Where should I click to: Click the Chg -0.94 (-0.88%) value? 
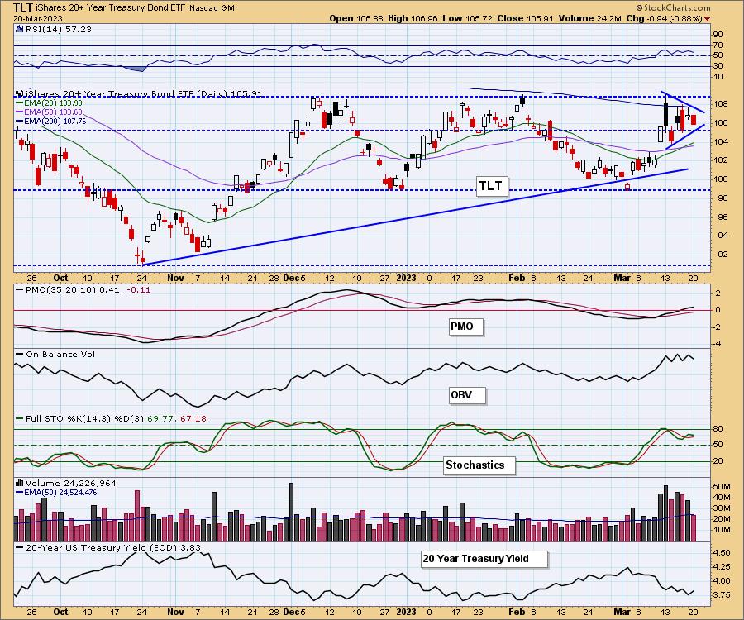tap(665, 18)
